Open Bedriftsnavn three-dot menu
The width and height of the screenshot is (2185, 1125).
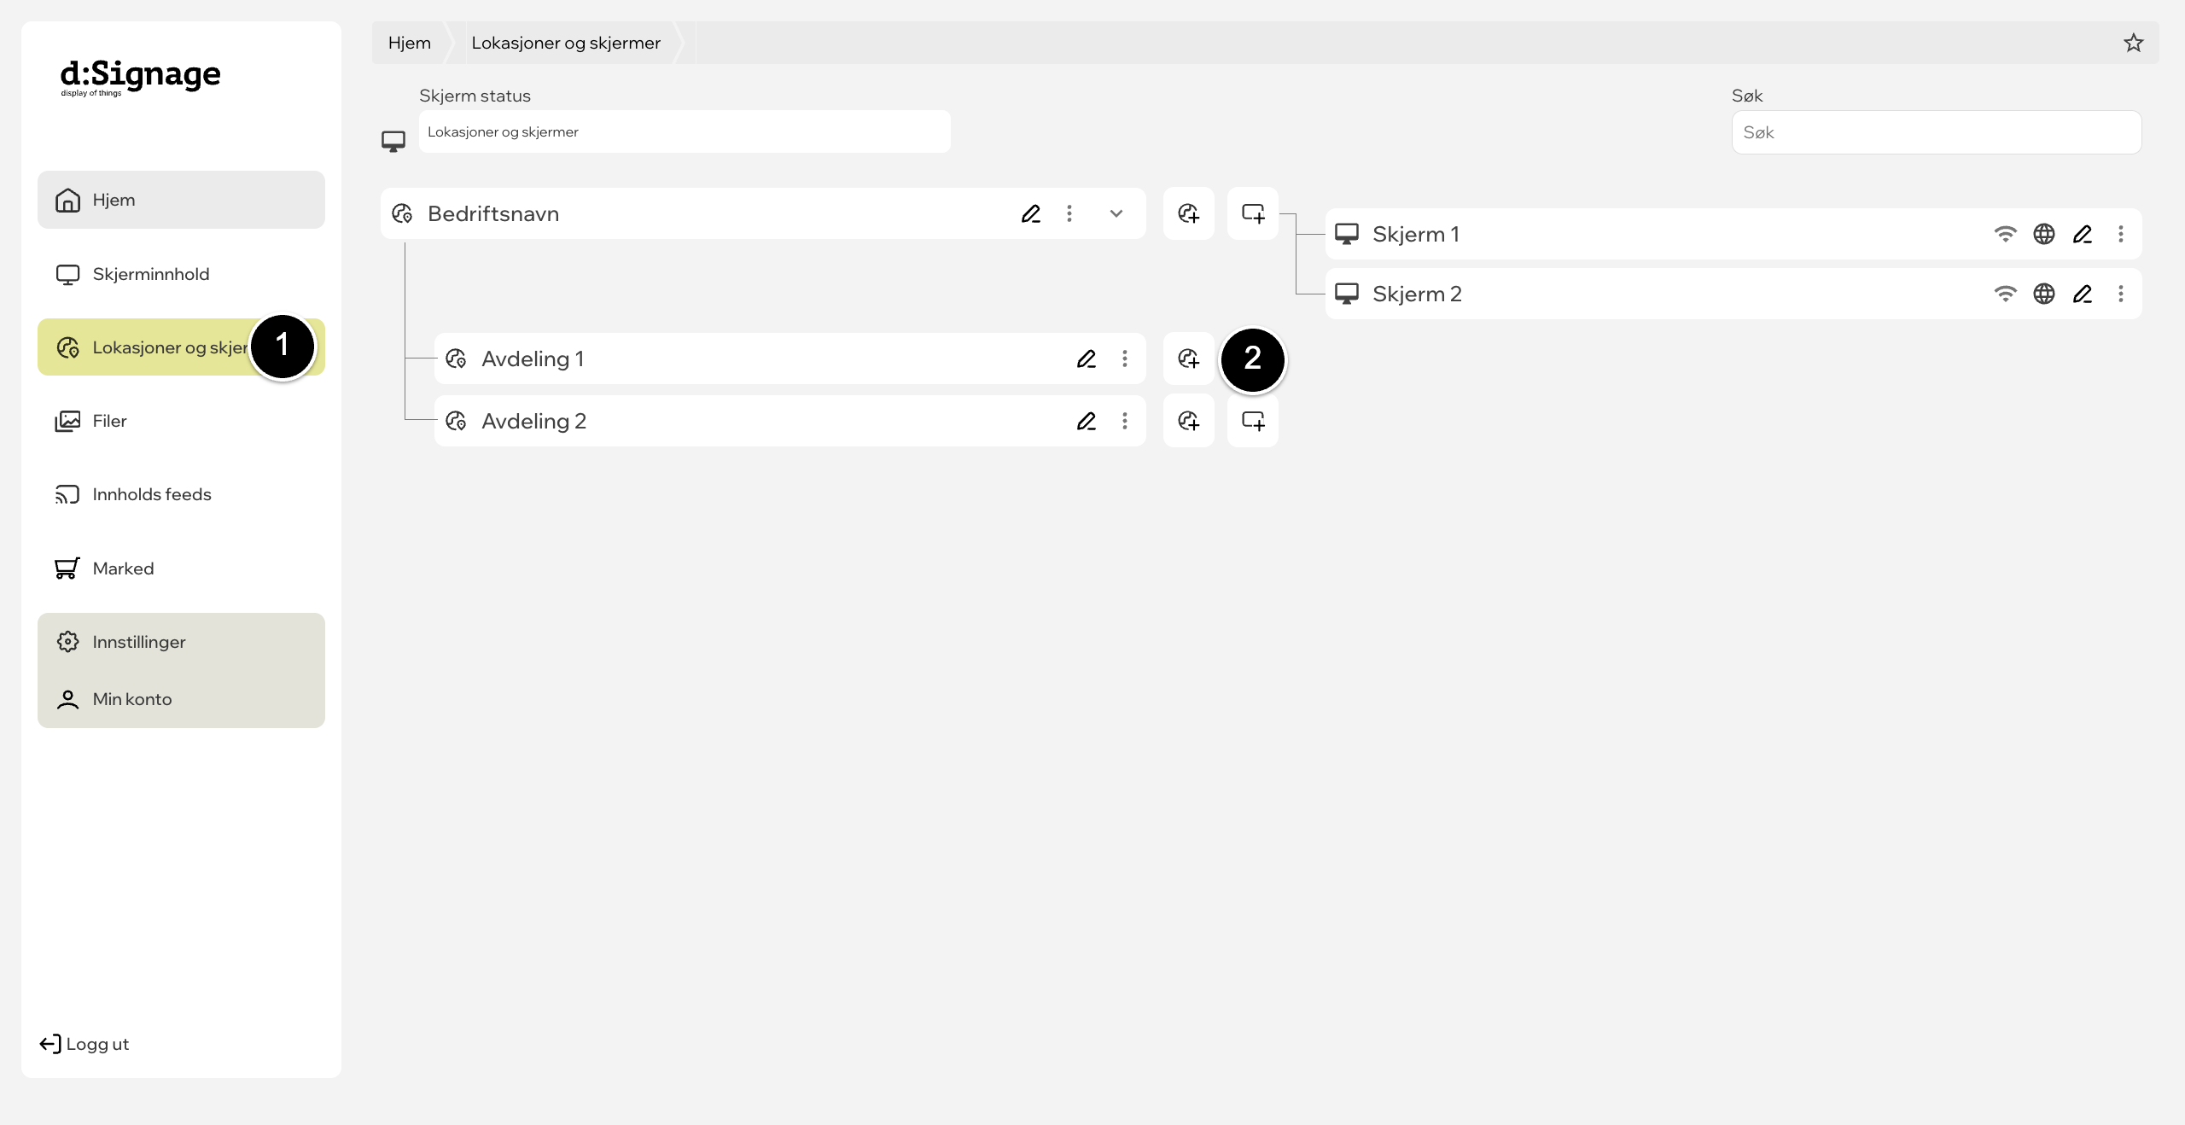[1069, 213]
